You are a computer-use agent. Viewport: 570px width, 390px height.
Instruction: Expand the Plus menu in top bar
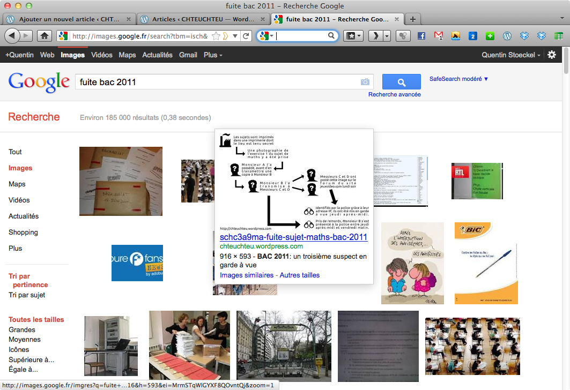pos(213,55)
